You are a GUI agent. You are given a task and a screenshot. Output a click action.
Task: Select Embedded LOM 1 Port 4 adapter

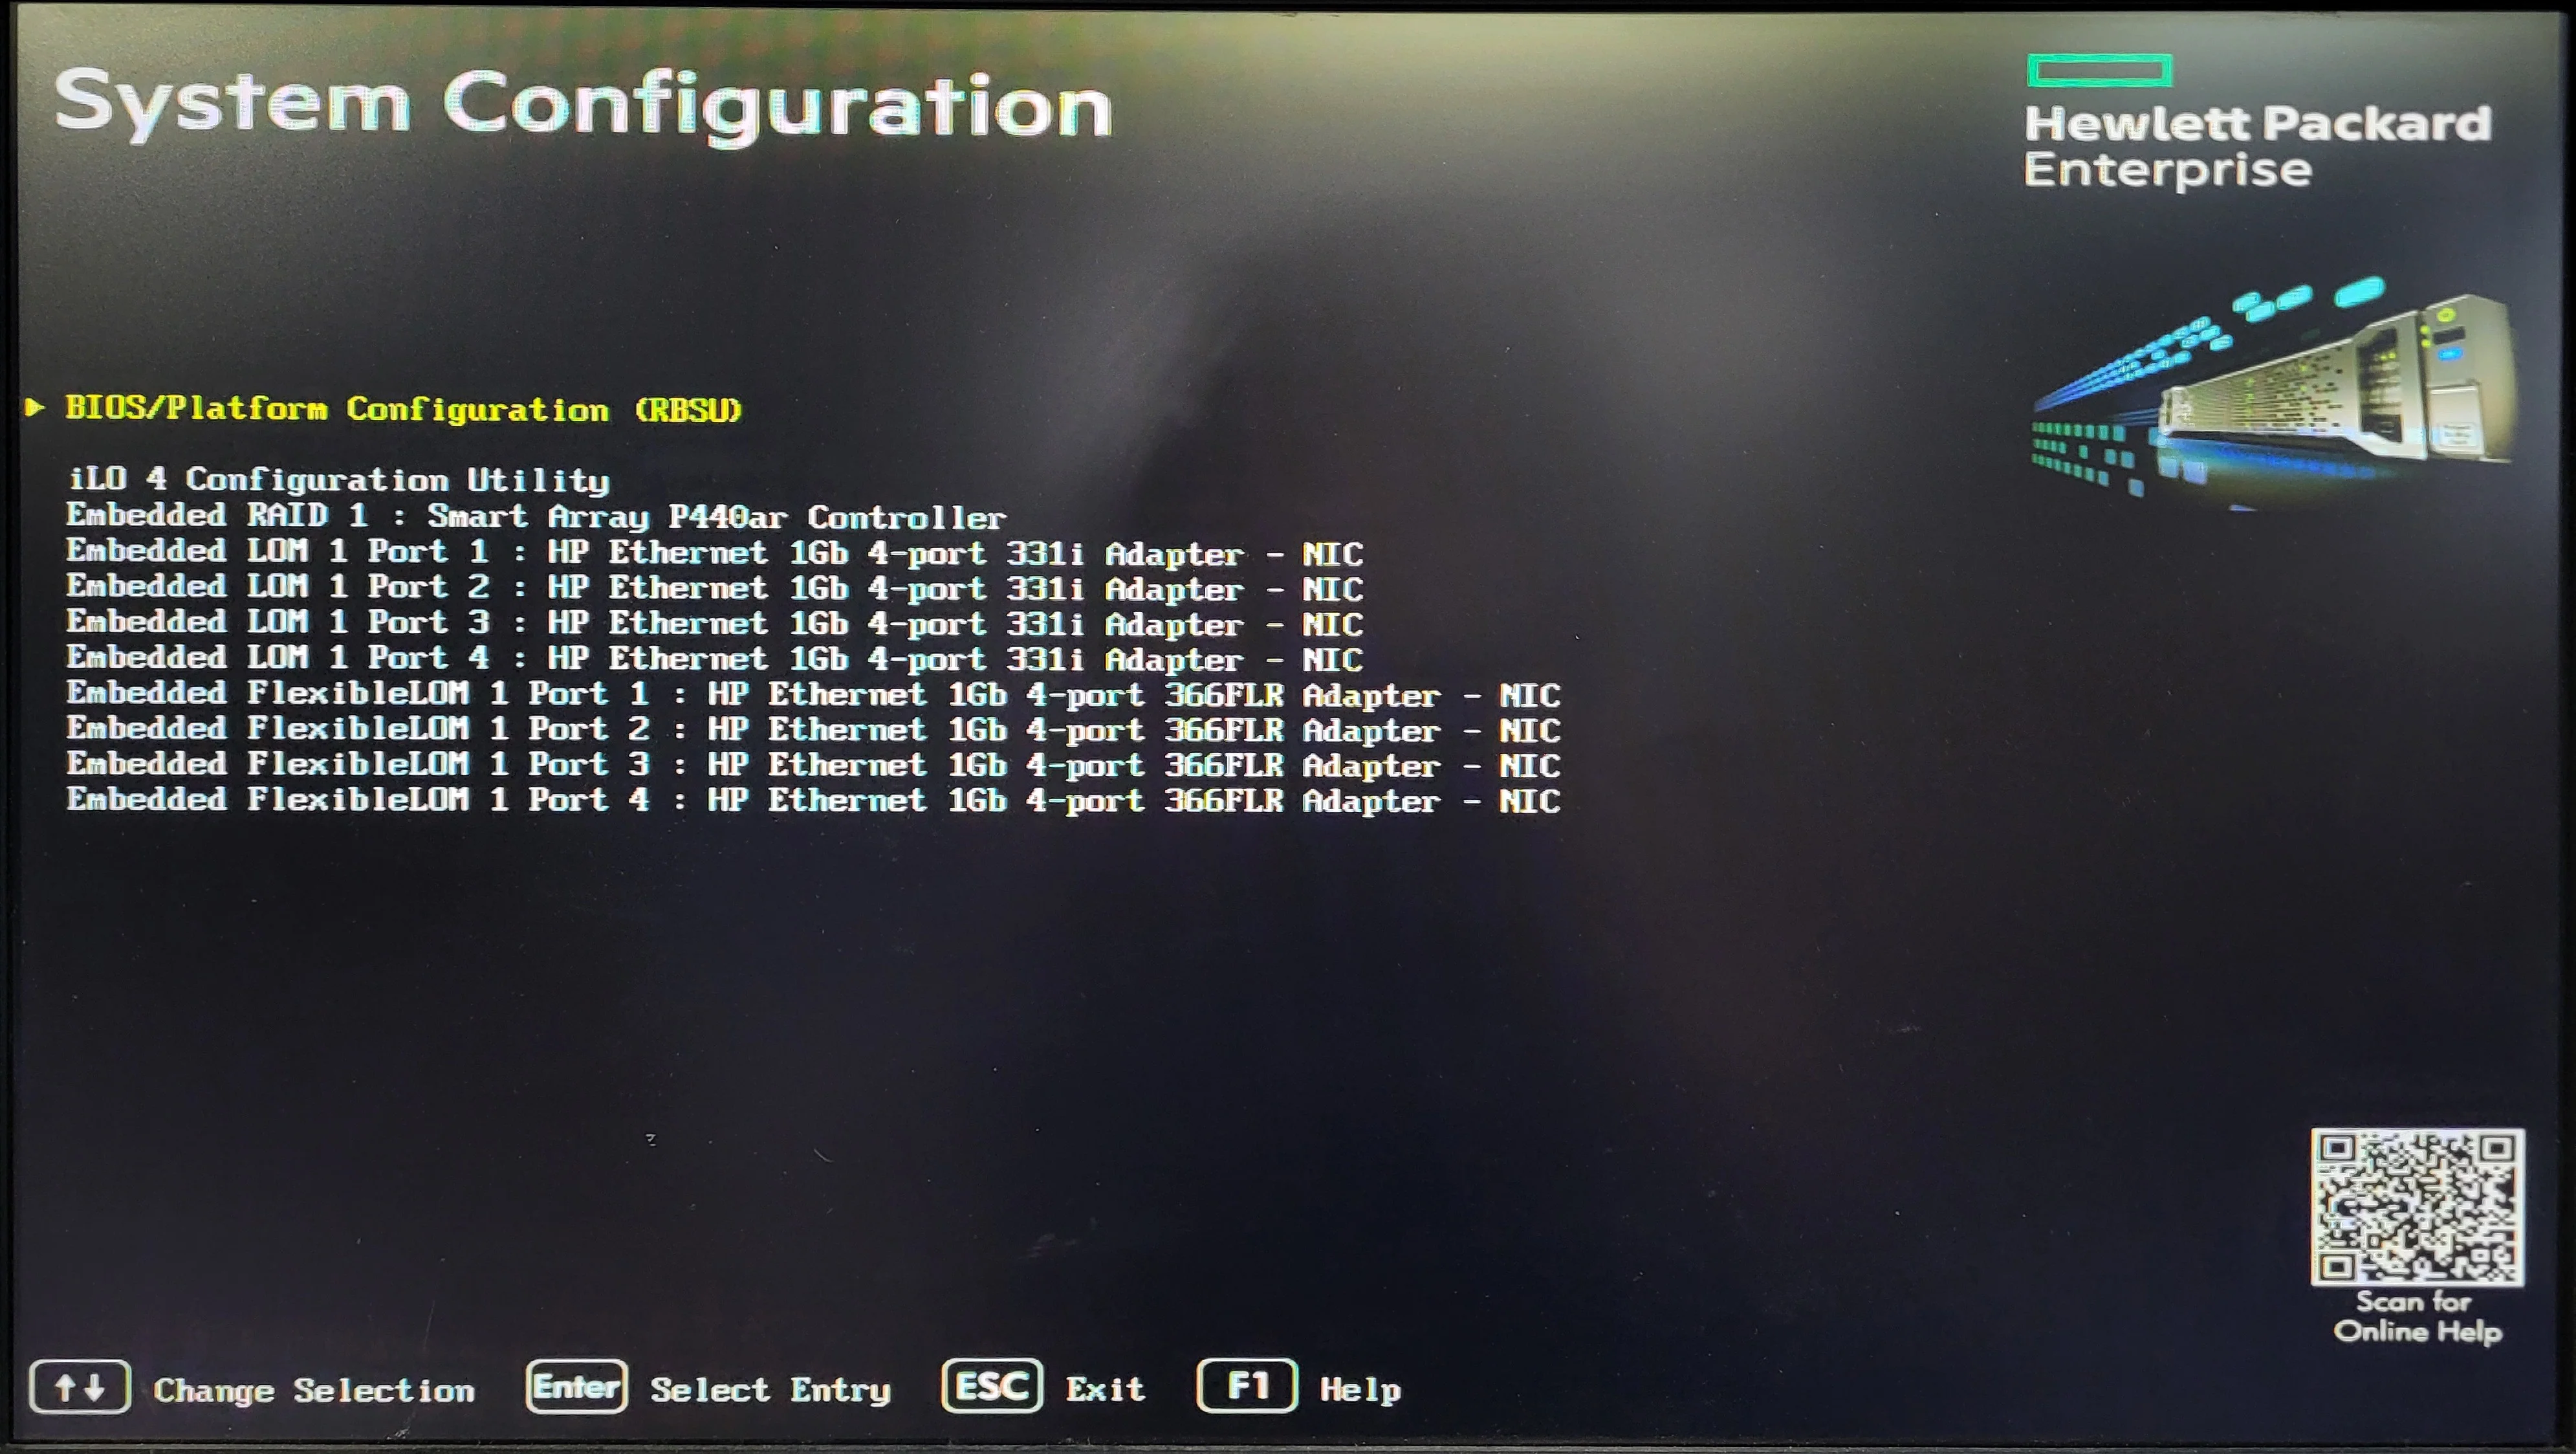[x=715, y=658]
